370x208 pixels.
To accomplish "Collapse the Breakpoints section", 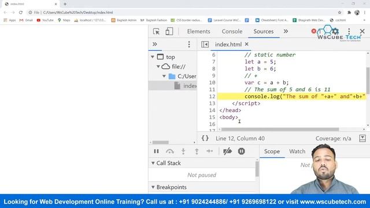I will click(x=153, y=187).
